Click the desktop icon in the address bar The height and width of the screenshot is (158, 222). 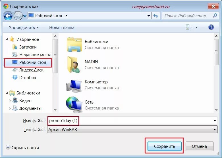tap(31, 15)
